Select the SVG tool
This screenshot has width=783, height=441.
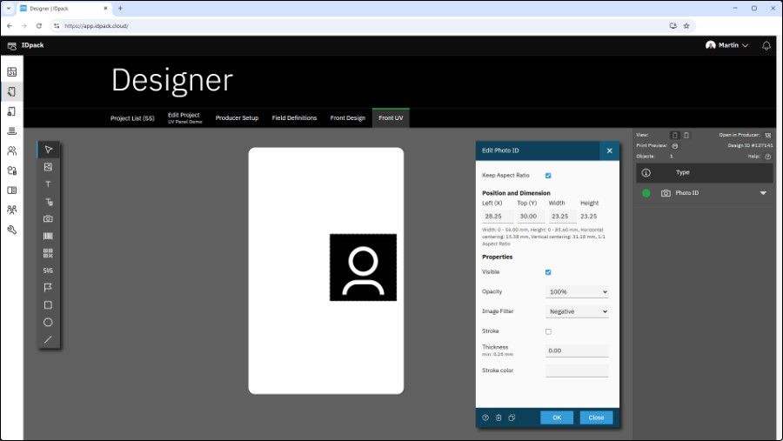tap(48, 271)
